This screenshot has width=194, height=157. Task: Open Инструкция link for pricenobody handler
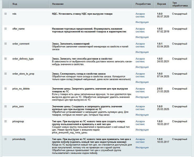[142, 148]
